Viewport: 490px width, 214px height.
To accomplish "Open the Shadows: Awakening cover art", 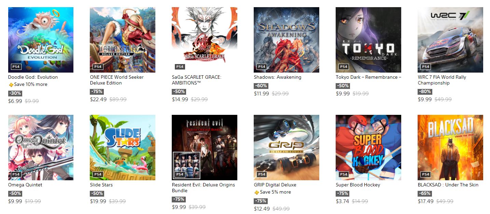I will coord(286,40).
